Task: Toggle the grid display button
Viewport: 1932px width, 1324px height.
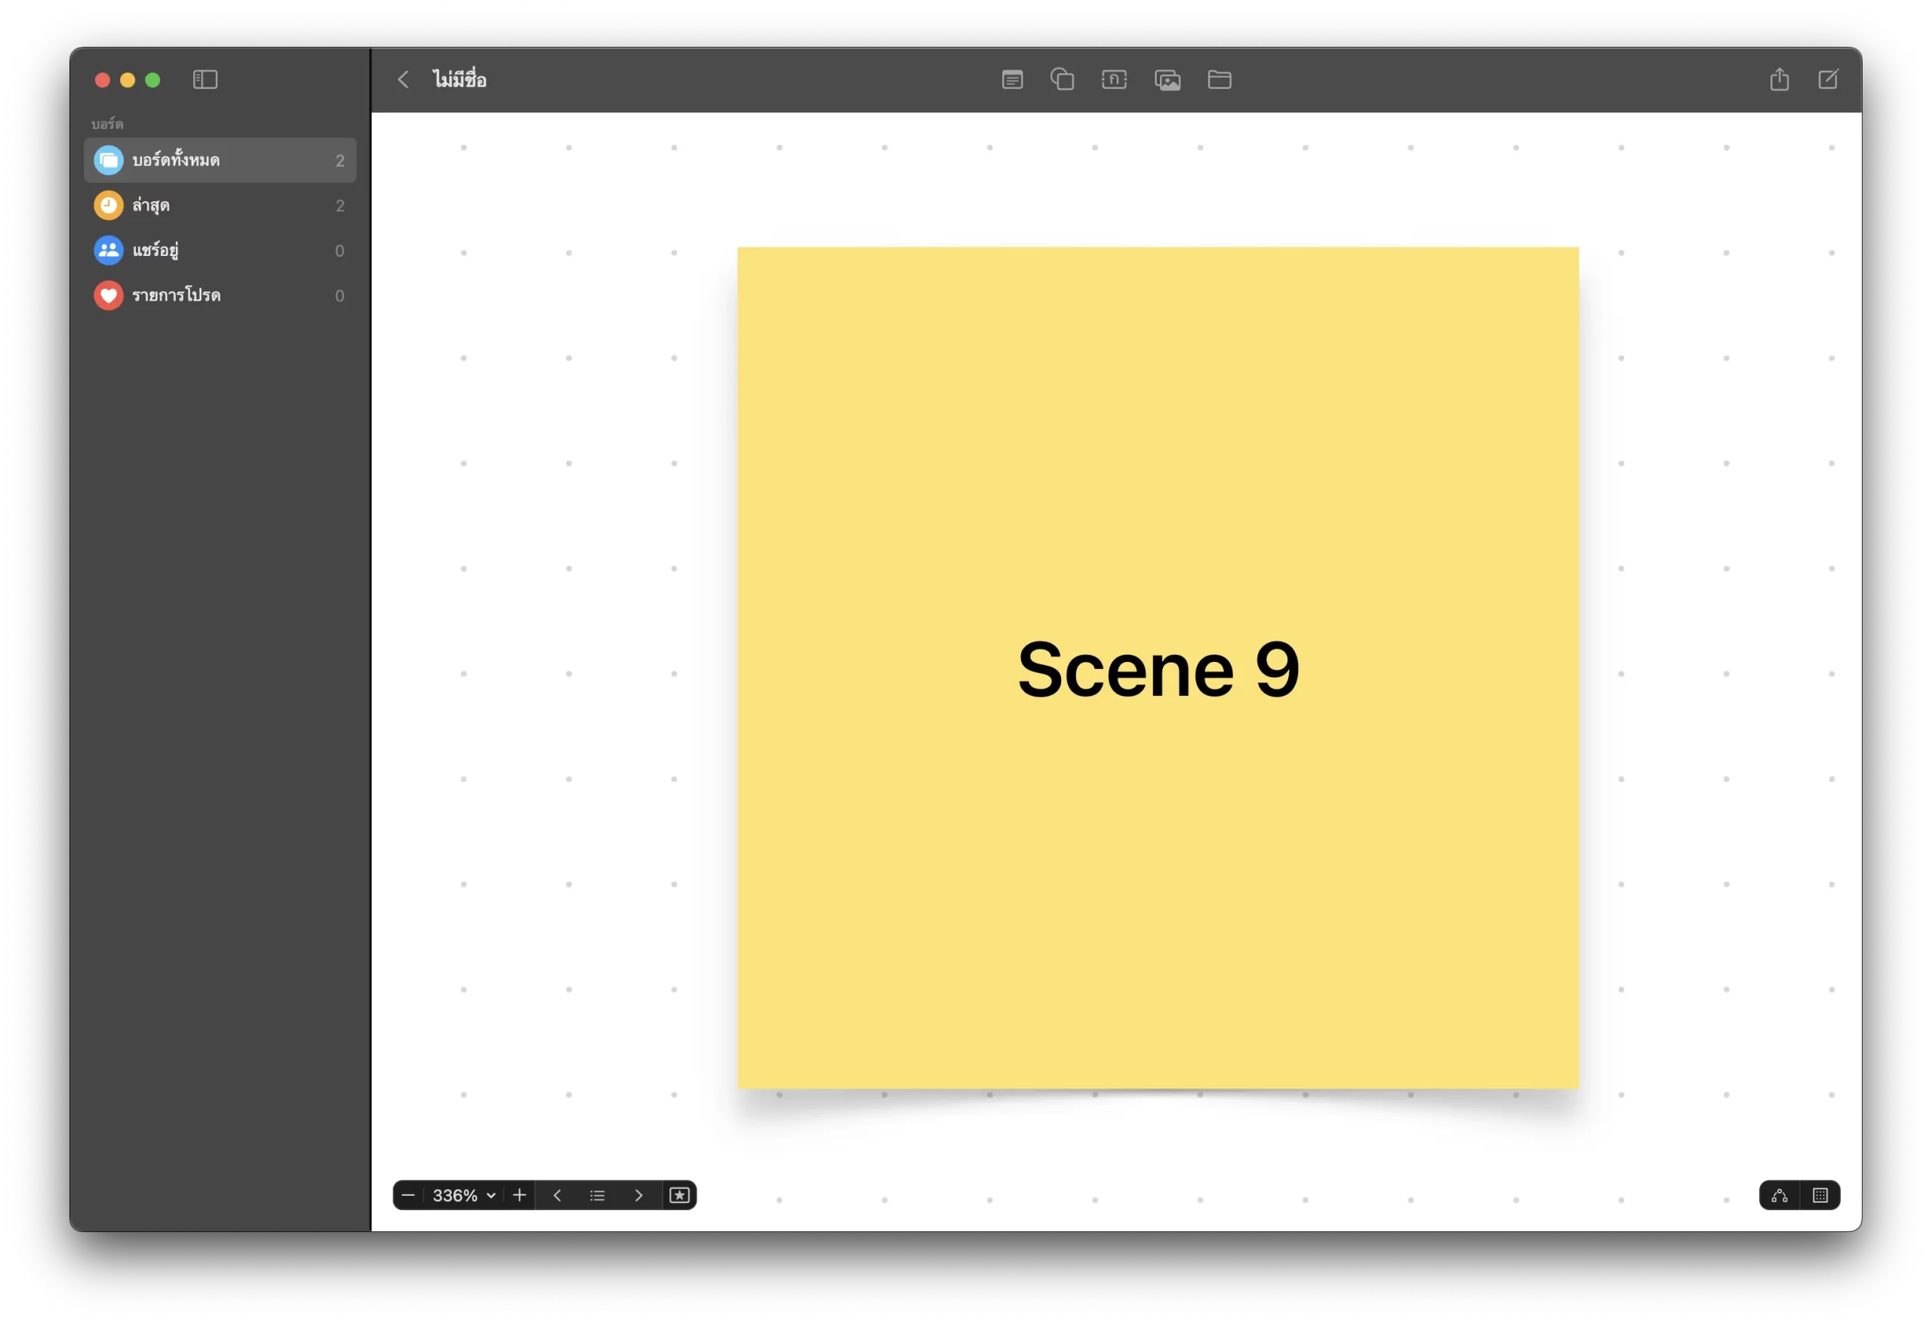Action: point(1820,1195)
